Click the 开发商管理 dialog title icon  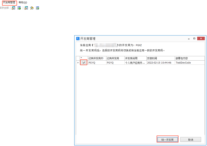pos(78,39)
